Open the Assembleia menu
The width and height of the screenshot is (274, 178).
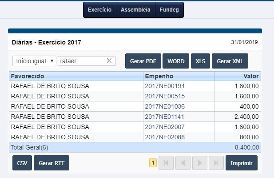(135, 10)
